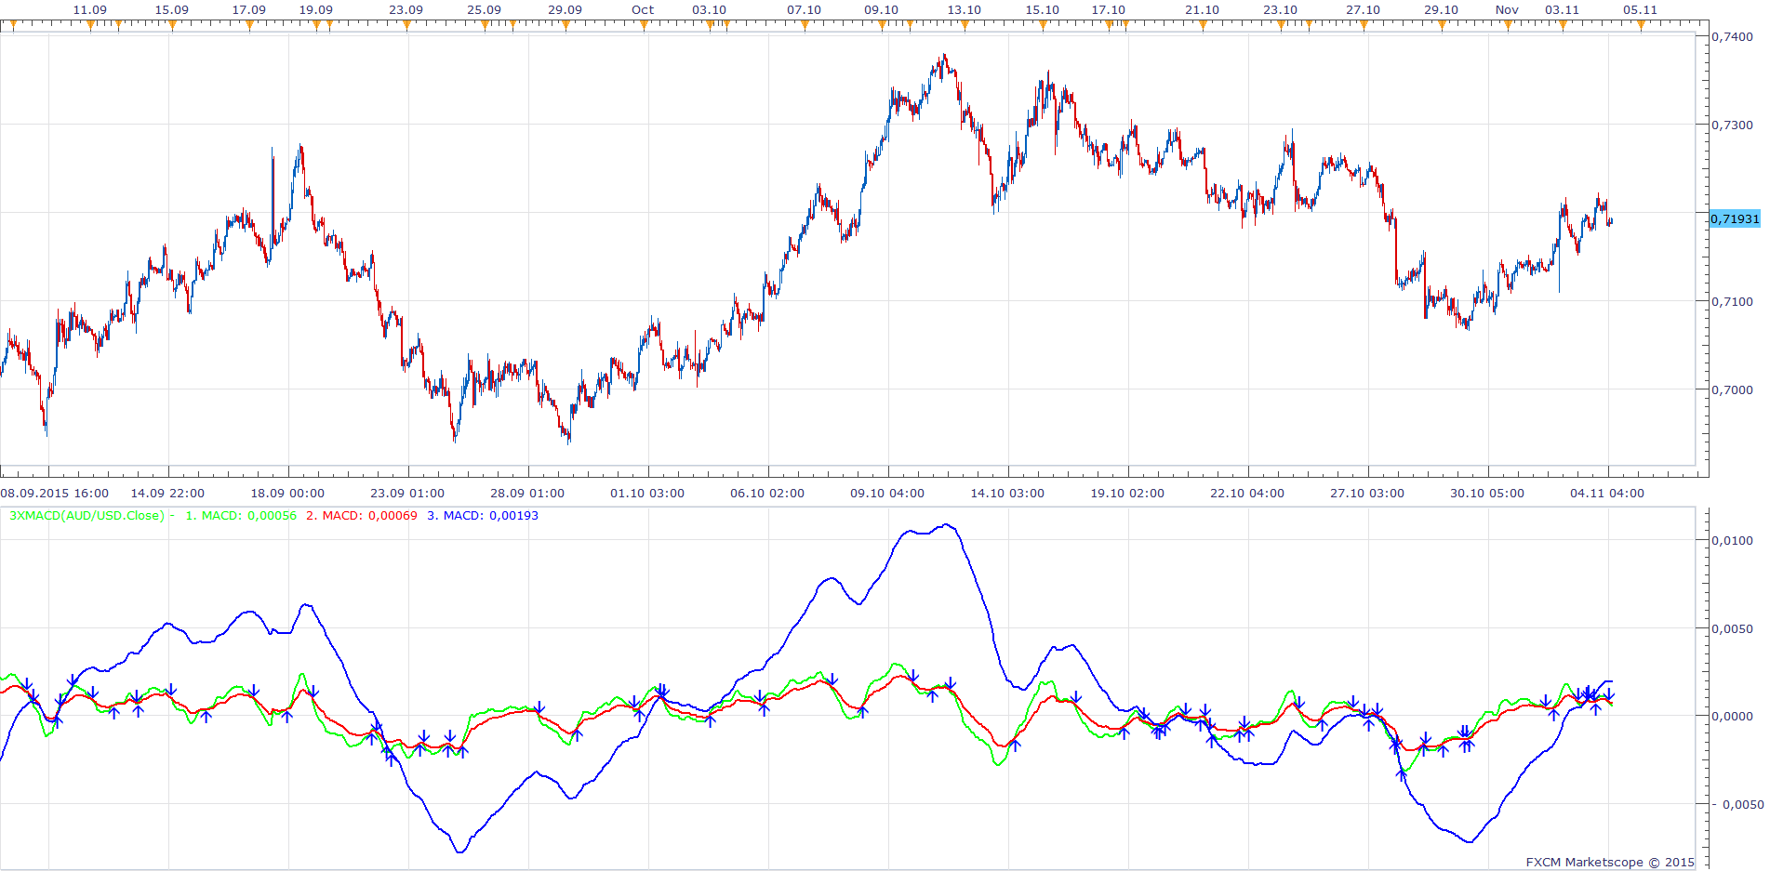This screenshot has width=1770, height=871.
Task: Click the 18.09 00:00 time label
Action: [287, 494]
